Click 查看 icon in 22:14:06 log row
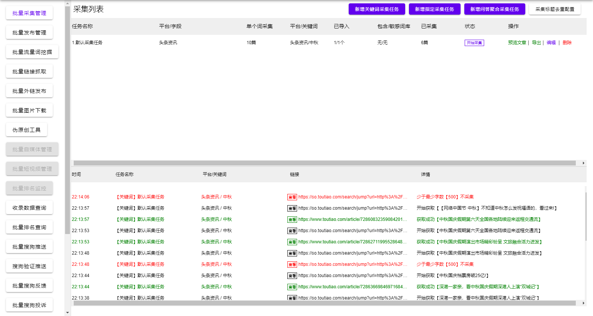This screenshot has width=593, height=316. click(292, 197)
